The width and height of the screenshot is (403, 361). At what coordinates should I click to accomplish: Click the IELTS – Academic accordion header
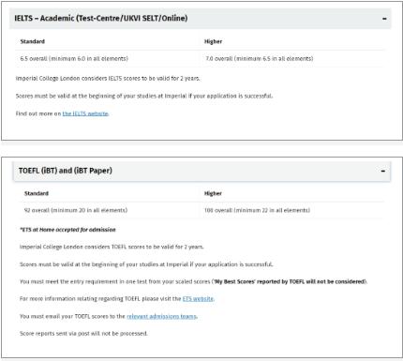(201, 19)
